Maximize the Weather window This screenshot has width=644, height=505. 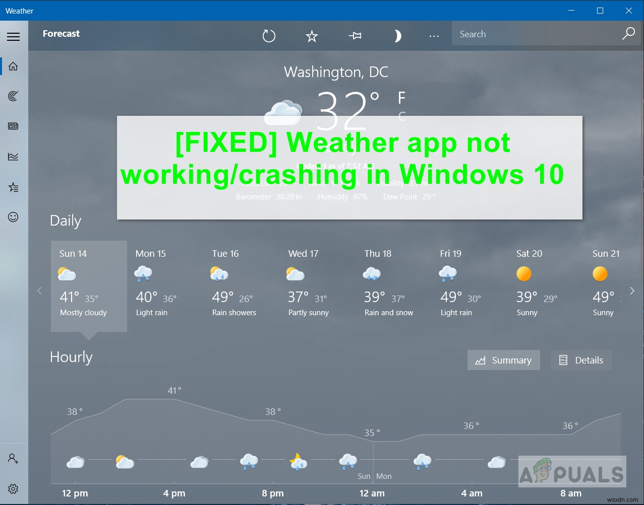point(600,11)
